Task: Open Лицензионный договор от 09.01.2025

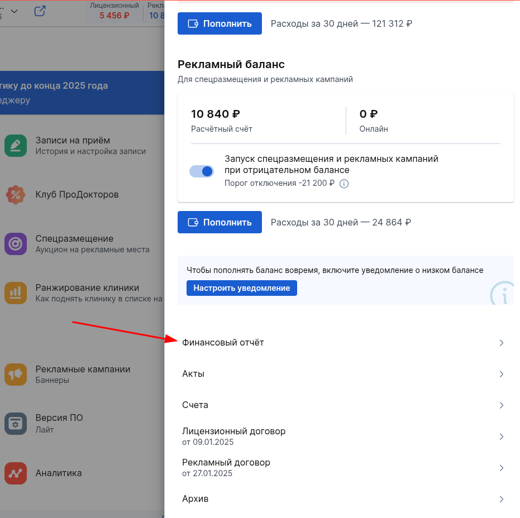Action: (233, 437)
